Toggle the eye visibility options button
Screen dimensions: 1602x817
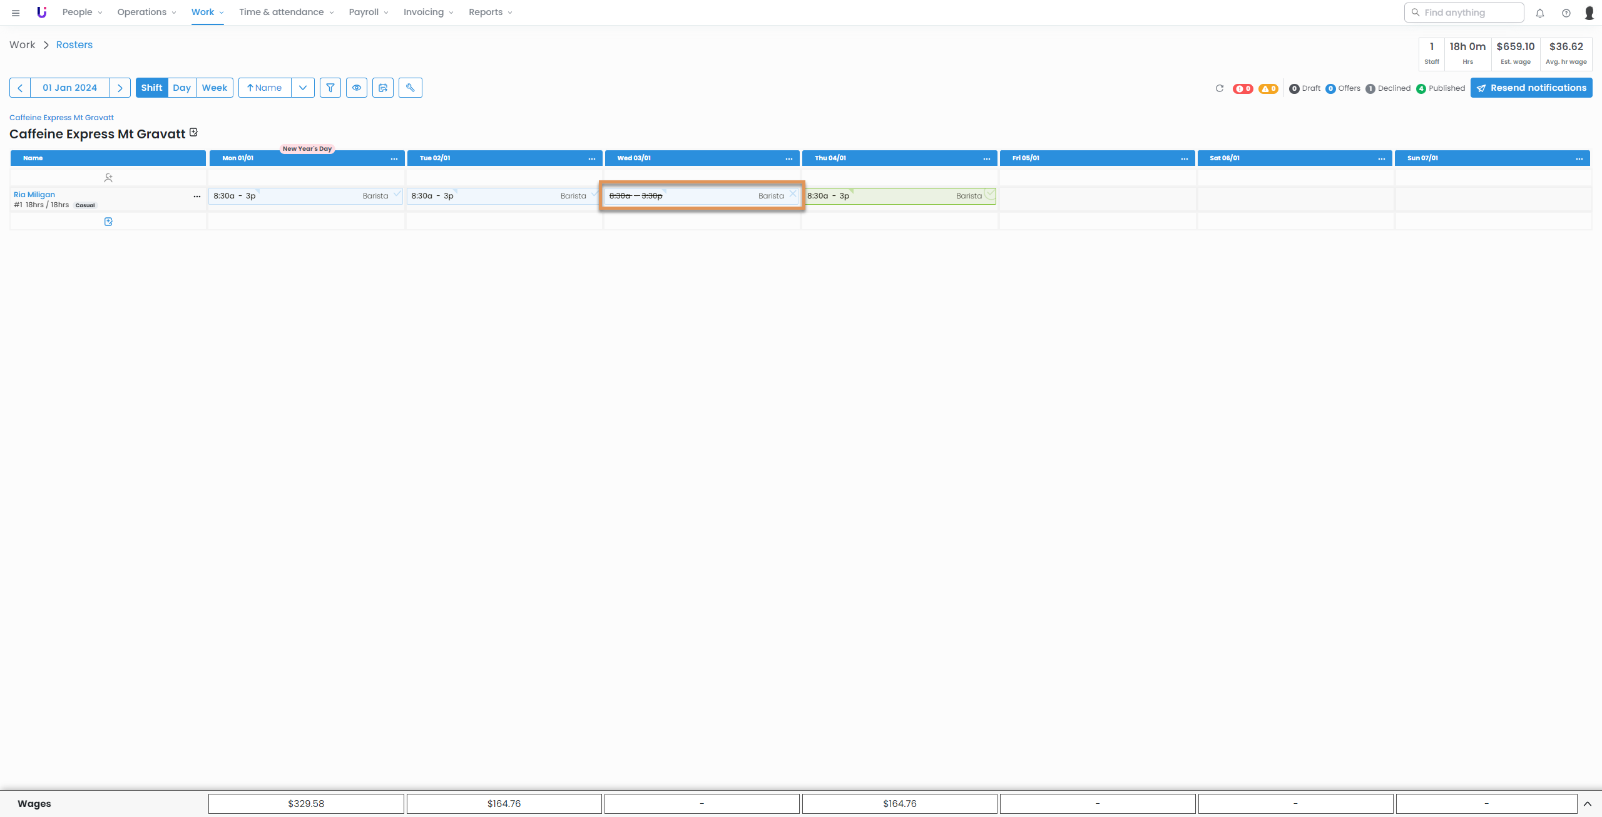[357, 88]
